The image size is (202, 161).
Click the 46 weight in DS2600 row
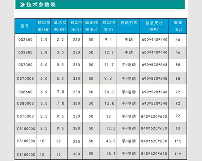point(178,39)
